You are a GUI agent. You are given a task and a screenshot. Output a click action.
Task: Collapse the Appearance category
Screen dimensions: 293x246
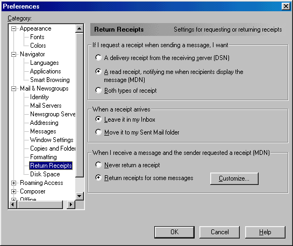click(x=13, y=29)
